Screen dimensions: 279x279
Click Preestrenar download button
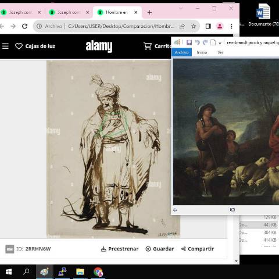pos(120,249)
